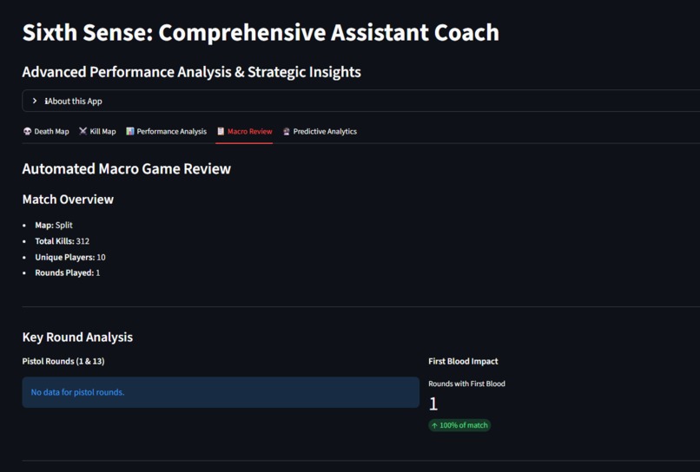Click the Rounds with First Blood value
This screenshot has width=700, height=472.
pos(433,403)
